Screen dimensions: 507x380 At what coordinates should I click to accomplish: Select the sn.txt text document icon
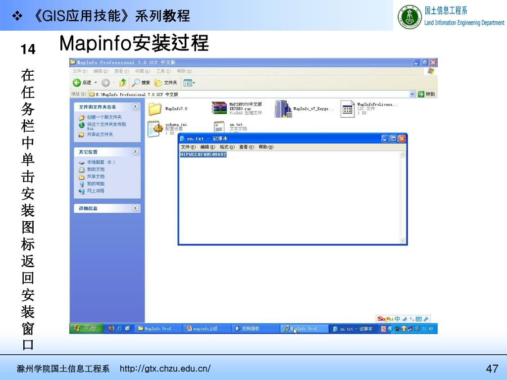[219, 127]
